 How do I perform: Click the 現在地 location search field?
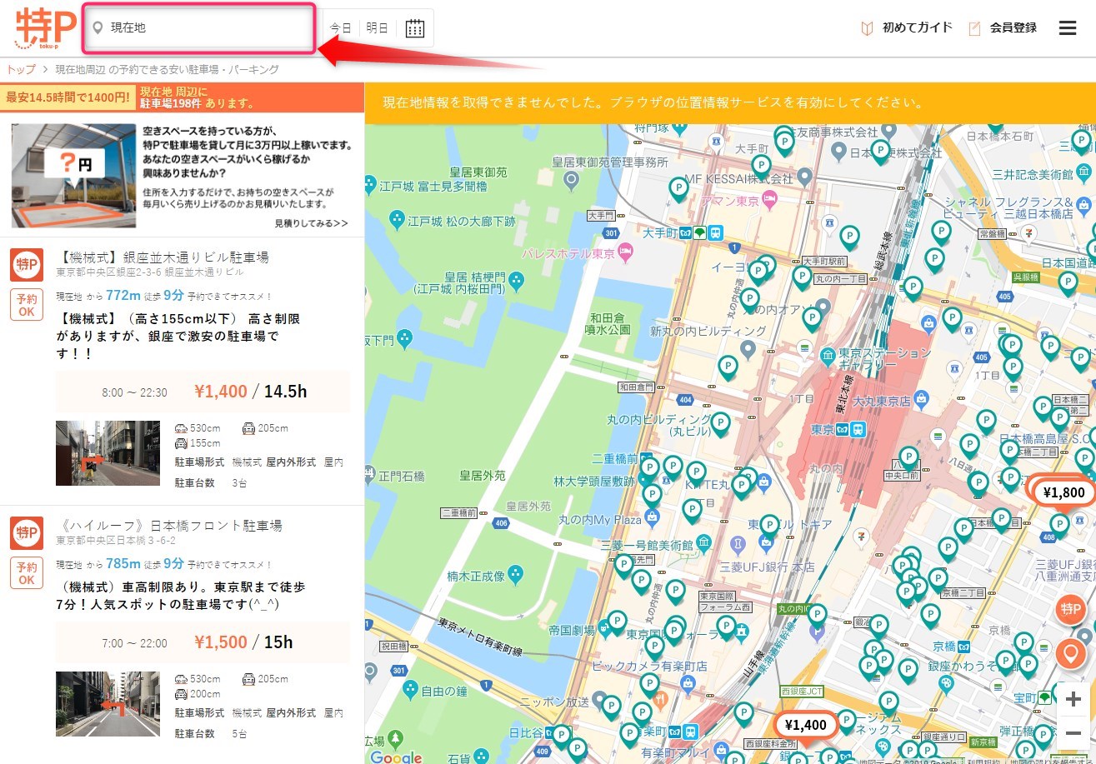tap(200, 27)
